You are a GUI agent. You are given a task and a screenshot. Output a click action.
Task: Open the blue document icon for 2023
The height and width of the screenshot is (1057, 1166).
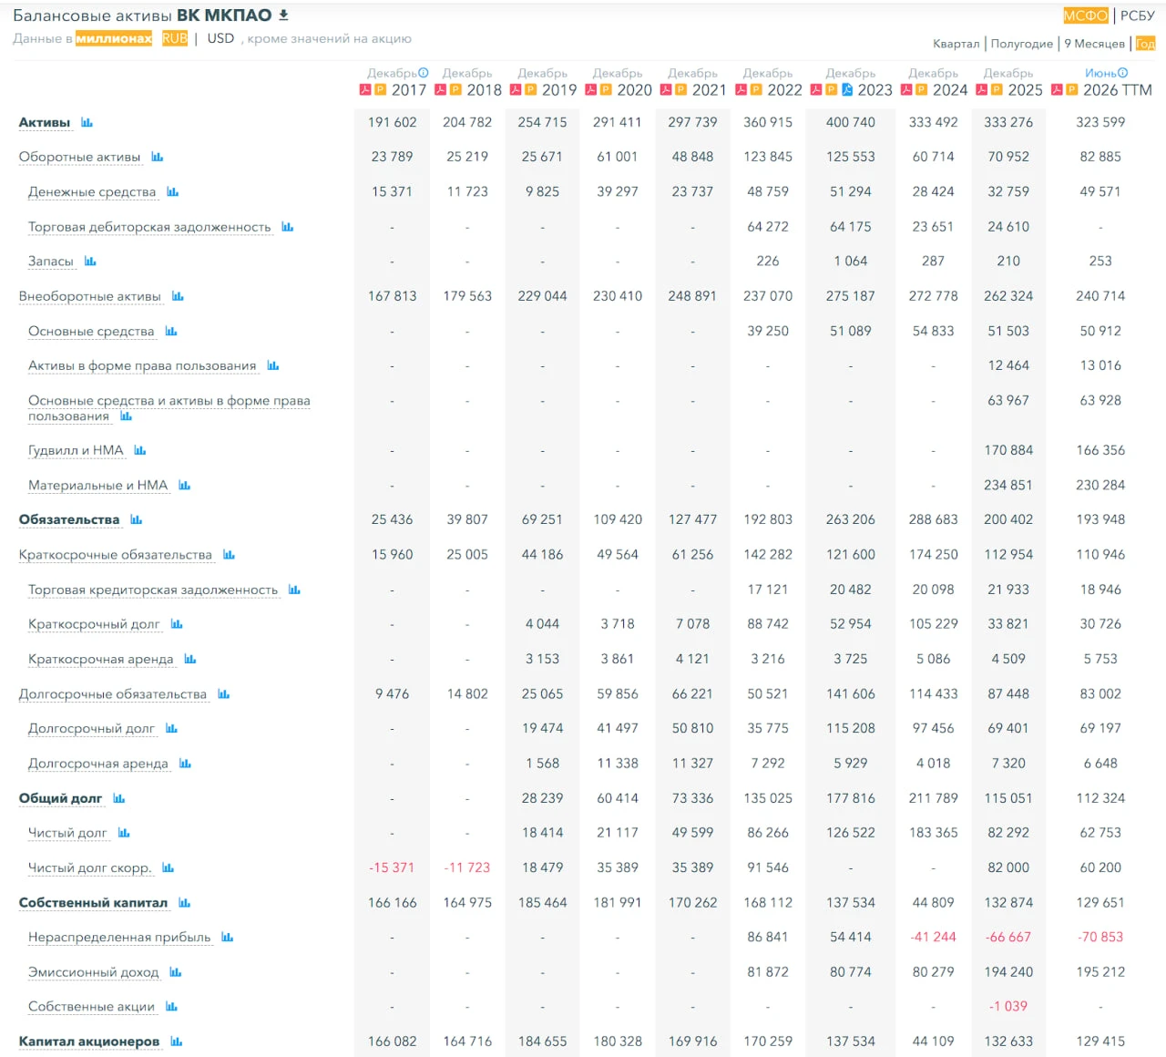pyautogui.click(x=847, y=89)
